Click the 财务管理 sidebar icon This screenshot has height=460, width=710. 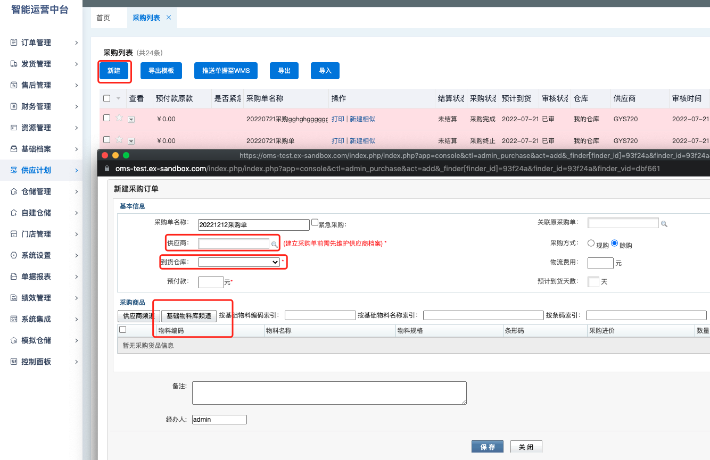[x=14, y=106]
